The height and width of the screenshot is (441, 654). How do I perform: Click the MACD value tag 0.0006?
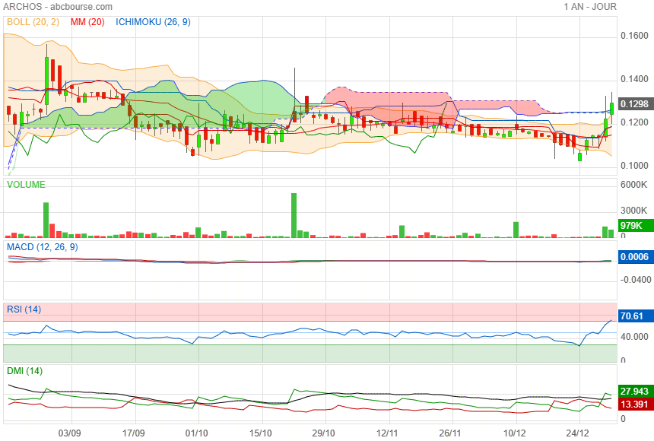point(634,256)
